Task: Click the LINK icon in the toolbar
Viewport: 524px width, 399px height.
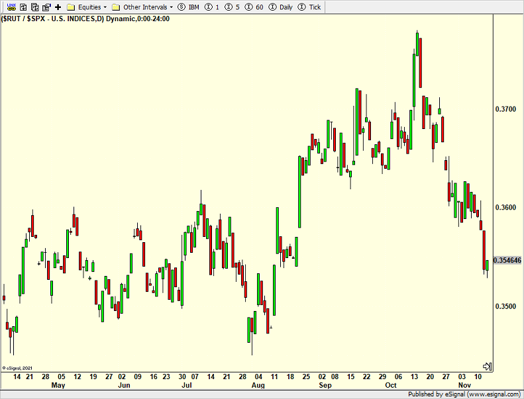Action: coord(11,7)
